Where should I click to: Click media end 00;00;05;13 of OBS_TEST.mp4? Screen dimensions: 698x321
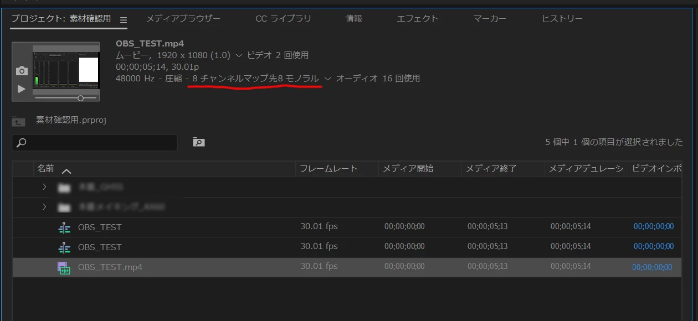[487, 267]
